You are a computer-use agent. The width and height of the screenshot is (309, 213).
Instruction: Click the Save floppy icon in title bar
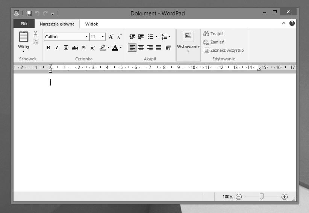[x=29, y=13]
